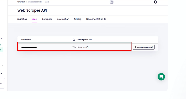Viewport: 186px width, 99px height.
Task: Click external link icon next to Documentation
Action: click(105, 19)
